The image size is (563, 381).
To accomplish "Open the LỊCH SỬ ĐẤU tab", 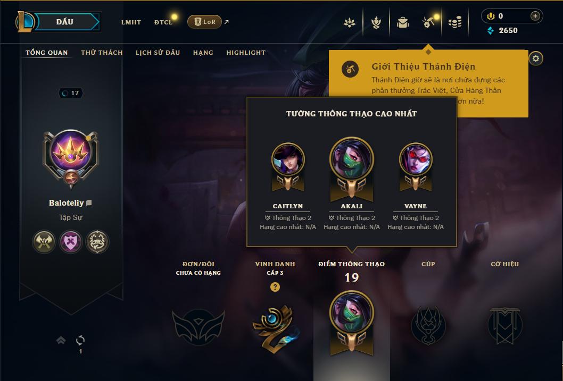I will [158, 52].
